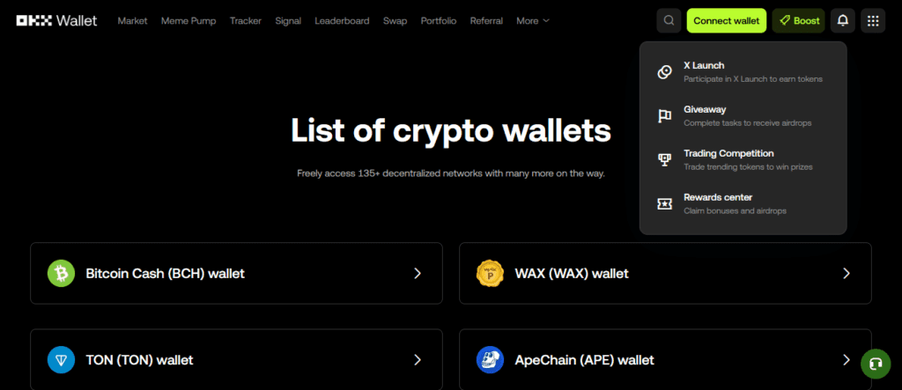Click the WAX coin icon

tap(490, 274)
